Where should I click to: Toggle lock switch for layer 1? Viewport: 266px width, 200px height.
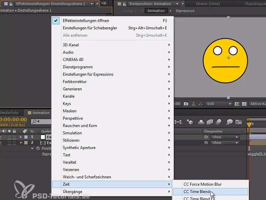tap(14, 137)
